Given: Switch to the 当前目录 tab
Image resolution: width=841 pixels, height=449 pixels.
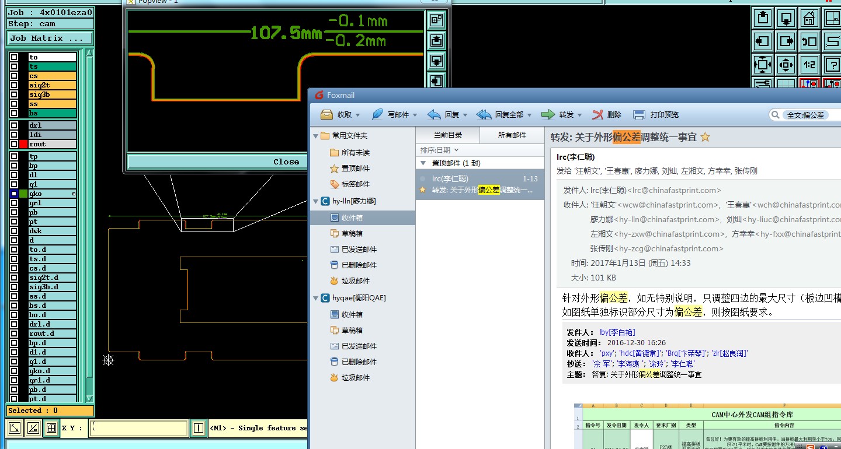Looking at the screenshot, I should 448,135.
